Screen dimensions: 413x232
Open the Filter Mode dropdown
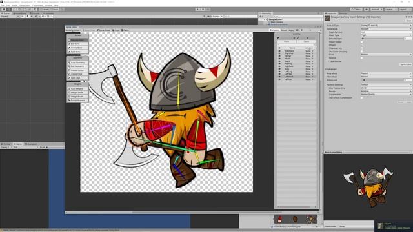click(386, 77)
